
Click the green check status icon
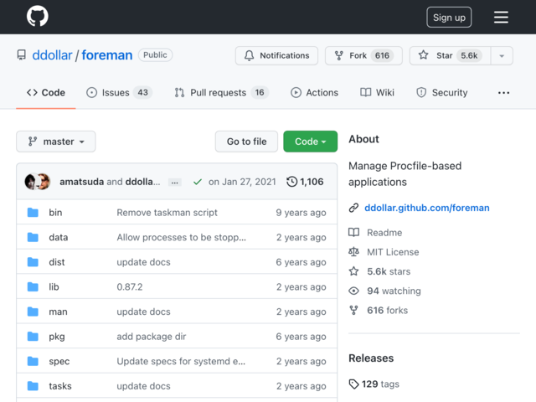point(198,182)
